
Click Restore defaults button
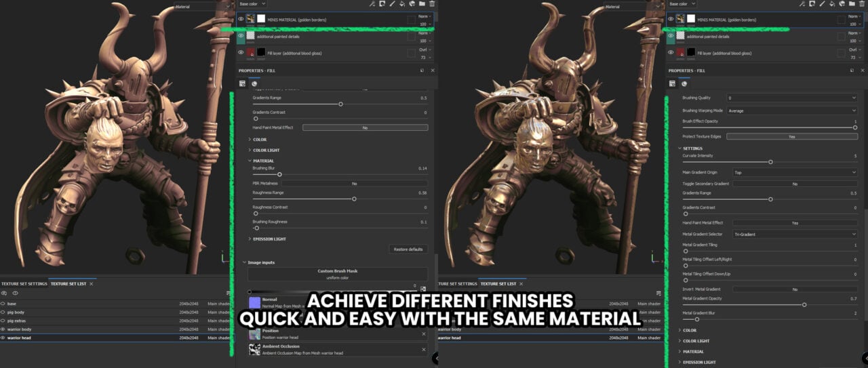point(408,249)
